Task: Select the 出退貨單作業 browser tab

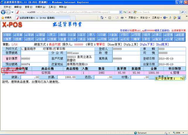Action: [32, 18]
